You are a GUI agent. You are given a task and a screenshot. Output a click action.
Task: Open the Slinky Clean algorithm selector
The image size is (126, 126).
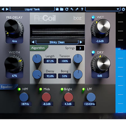pos(57,42)
